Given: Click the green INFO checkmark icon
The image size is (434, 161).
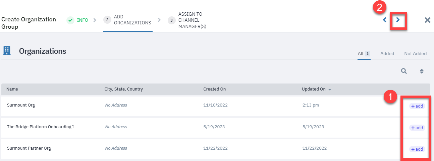Looking at the screenshot, I should click(70, 20).
